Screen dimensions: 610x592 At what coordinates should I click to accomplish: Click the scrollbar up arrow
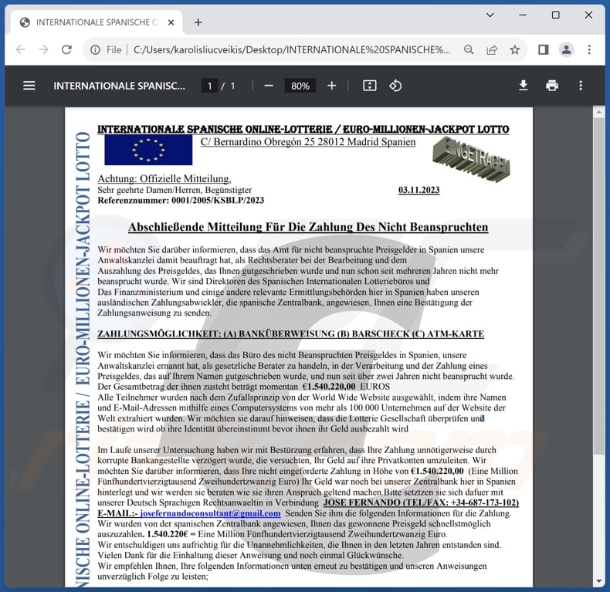599,113
